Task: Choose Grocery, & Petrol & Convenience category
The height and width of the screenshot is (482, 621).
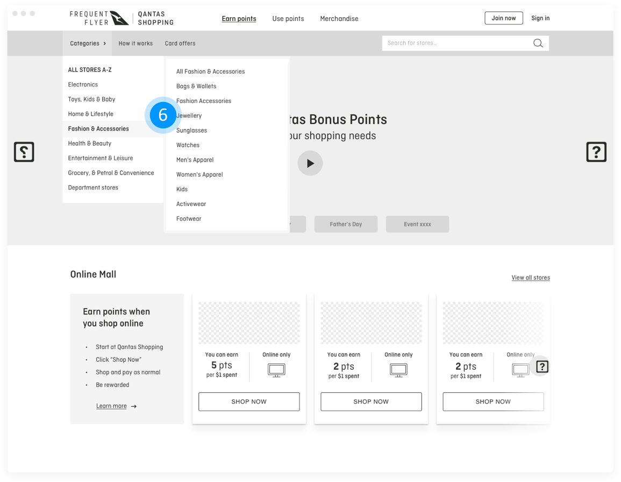Action: (111, 173)
